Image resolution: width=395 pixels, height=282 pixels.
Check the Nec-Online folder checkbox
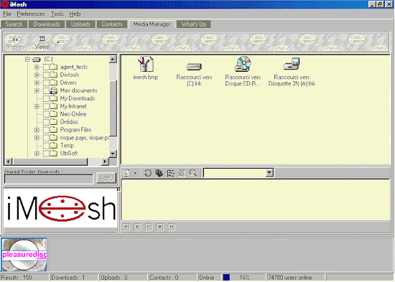coord(46,114)
